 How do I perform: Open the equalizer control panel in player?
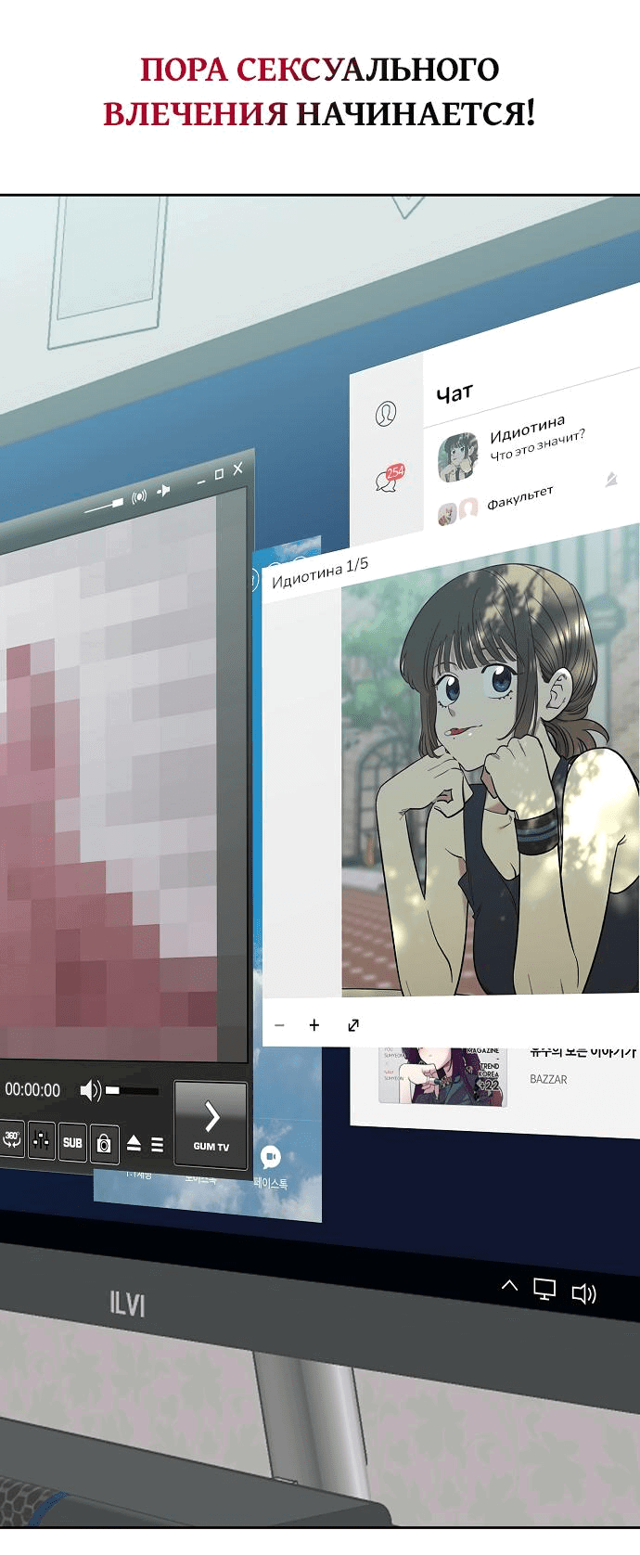[42, 1140]
